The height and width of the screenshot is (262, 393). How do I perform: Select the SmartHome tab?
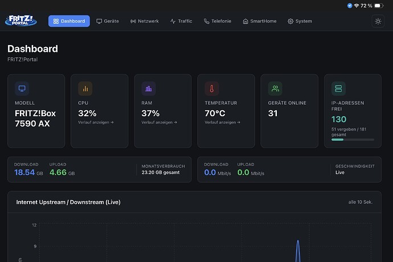coord(259,21)
